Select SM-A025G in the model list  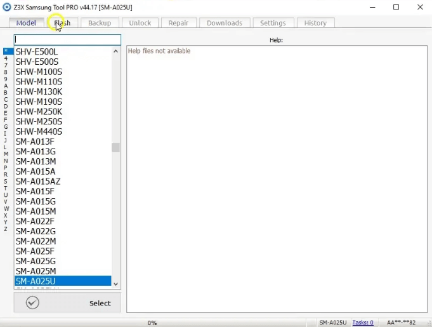click(36, 261)
